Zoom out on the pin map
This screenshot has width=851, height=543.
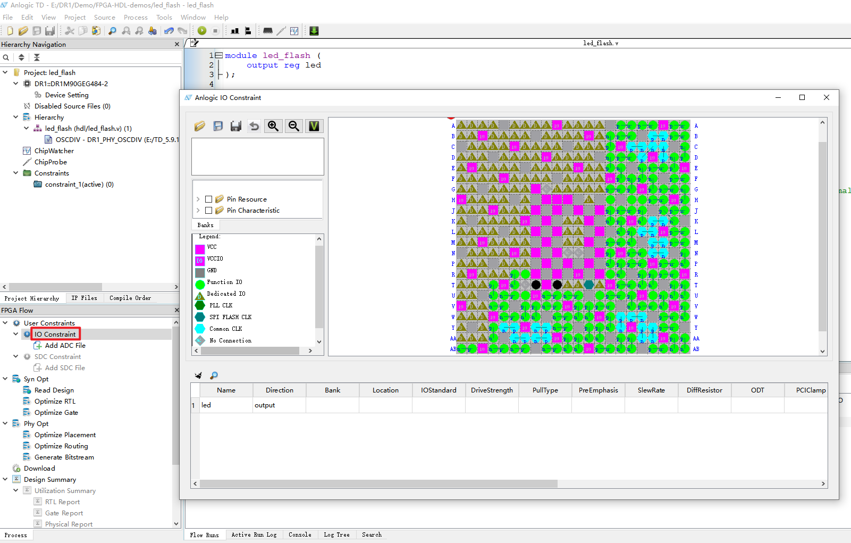tap(294, 126)
